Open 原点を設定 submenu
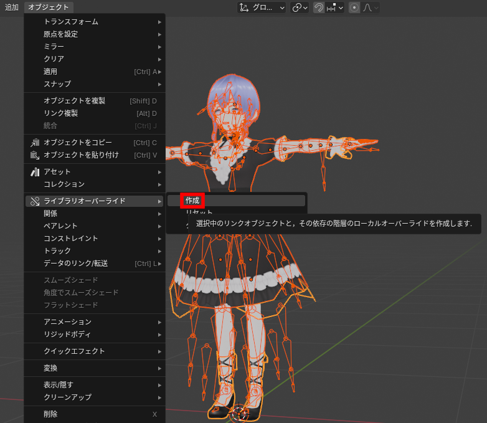The image size is (487, 423). click(x=95, y=34)
